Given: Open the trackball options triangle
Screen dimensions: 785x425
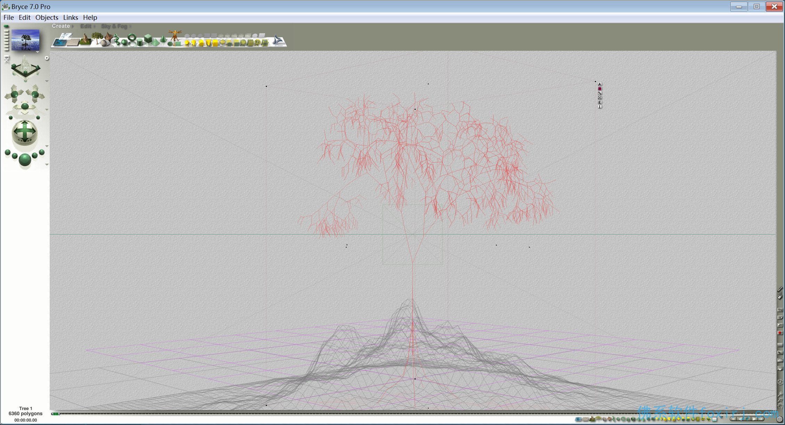Looking at the screenshot, I should [47, 146].
